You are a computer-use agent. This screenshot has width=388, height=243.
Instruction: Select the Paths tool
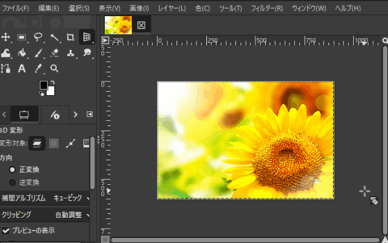[x=5, y=69]
